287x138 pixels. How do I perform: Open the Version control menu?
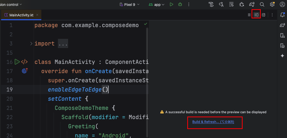11,5
